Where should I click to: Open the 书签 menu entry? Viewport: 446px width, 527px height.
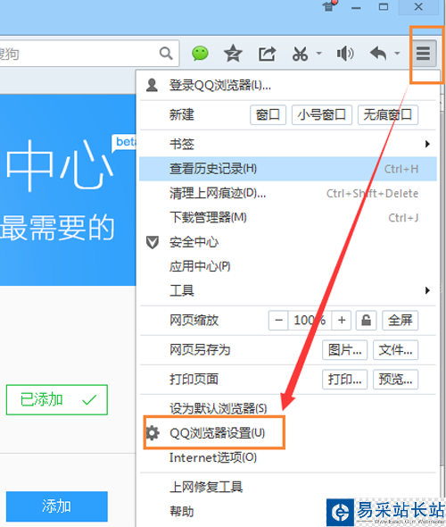pos(288,144)
